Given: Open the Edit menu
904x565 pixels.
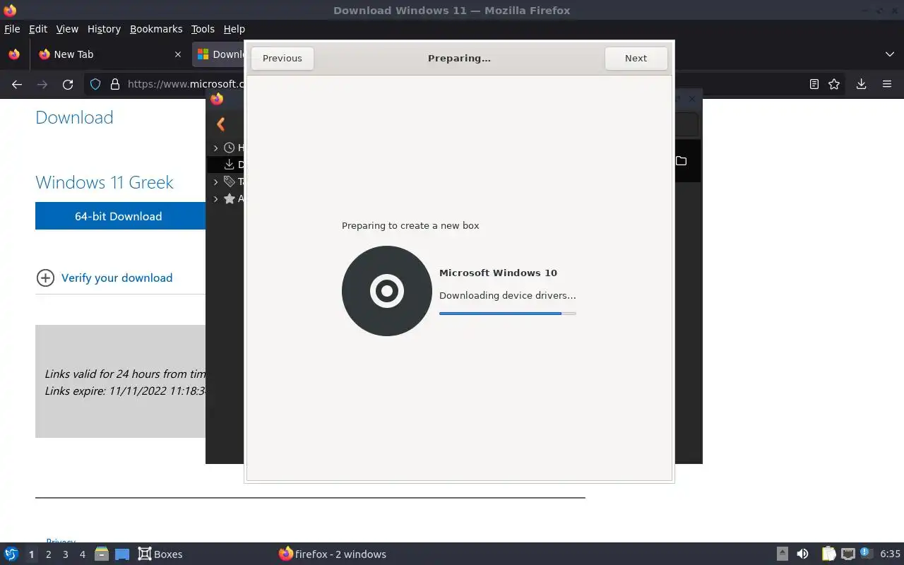Looking at the screenshot, I should 38,29.
